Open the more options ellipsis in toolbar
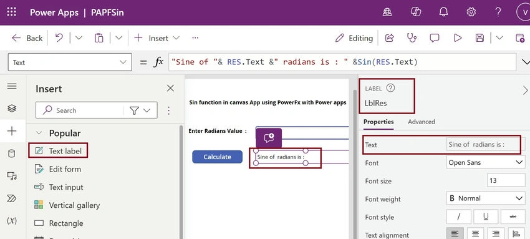 click(195, 38)
